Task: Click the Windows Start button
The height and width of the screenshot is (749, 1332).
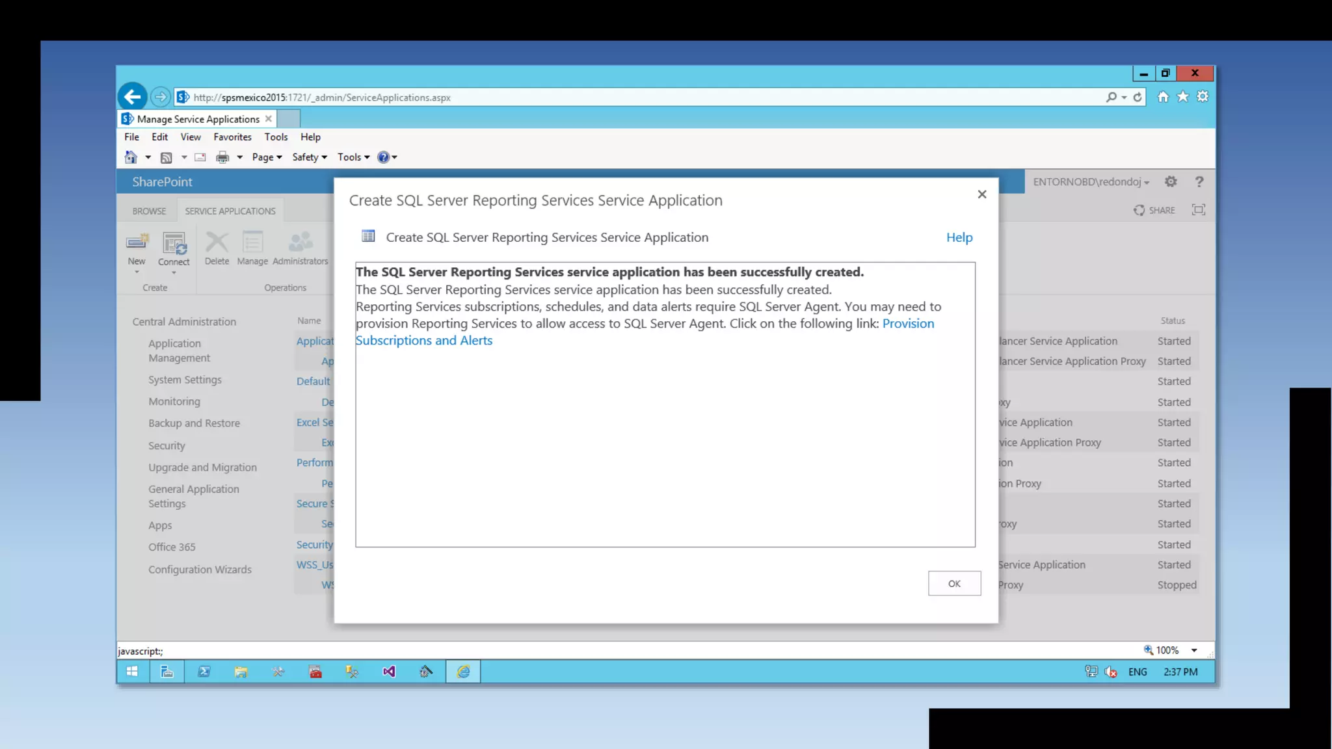Action: [x=132, y=672]
